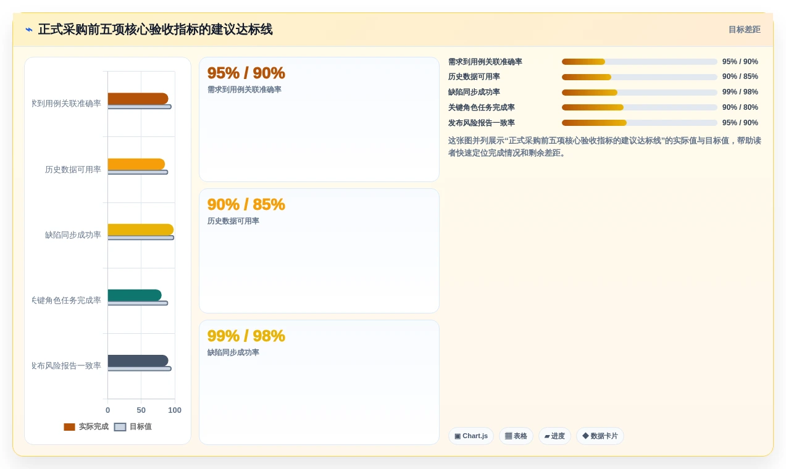Click the 95% / 90% value beside 需求到用例关联准确率 progress row
786x469 pixels.
click(x=740, y=62)
